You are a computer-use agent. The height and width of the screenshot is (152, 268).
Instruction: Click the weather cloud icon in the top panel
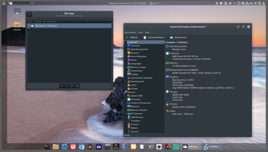click(x=150, y=3)
